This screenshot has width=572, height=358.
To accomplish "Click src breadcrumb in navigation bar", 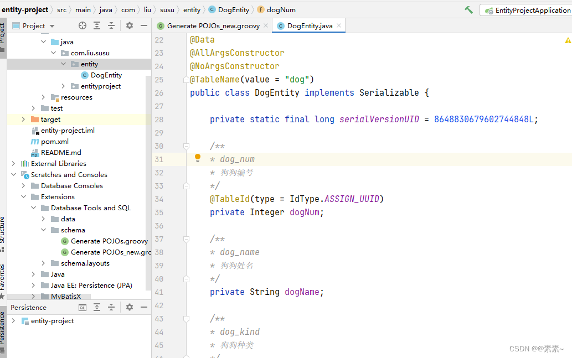I will [61, 10].
